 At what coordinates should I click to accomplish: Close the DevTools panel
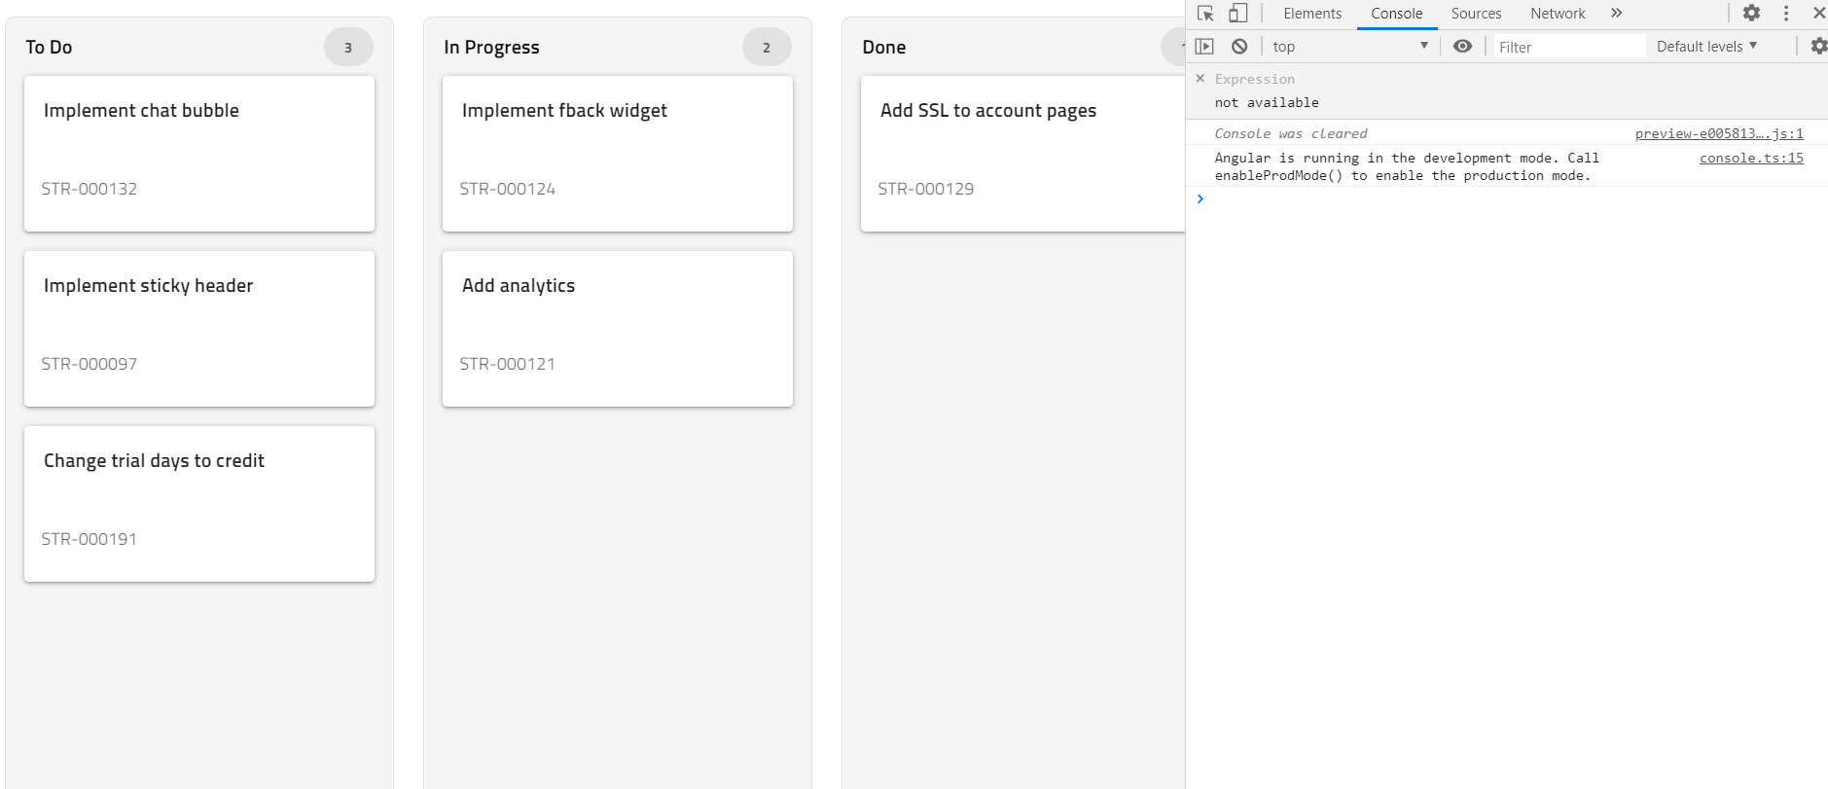click(1819, 14)
